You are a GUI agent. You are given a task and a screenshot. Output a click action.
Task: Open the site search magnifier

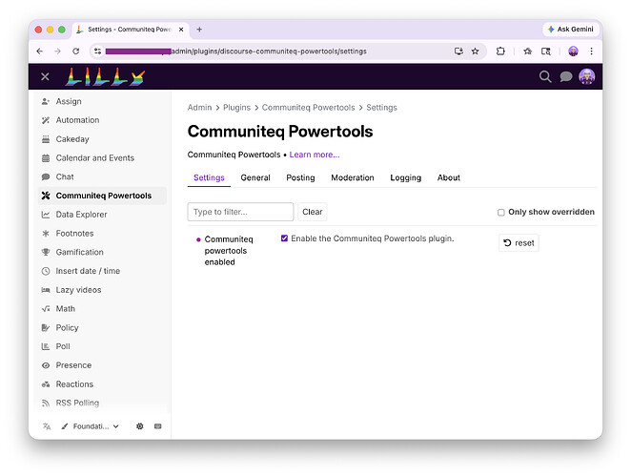pos(545,76)
